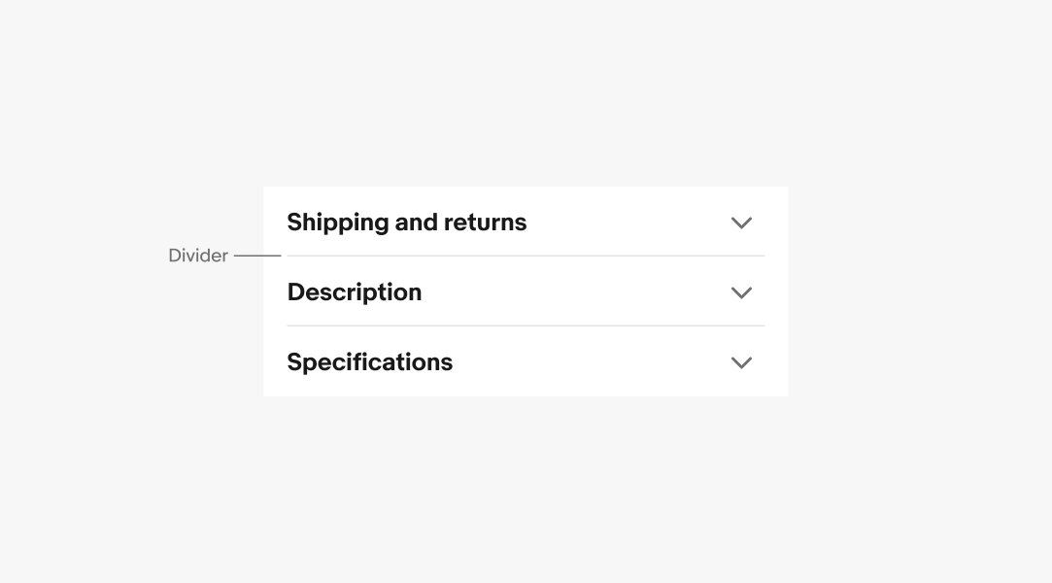Image resolution: width=1052 pixels, height=583 pixels.
Task: Click the divider line above Specifications
Action: [x=526, y=326]
